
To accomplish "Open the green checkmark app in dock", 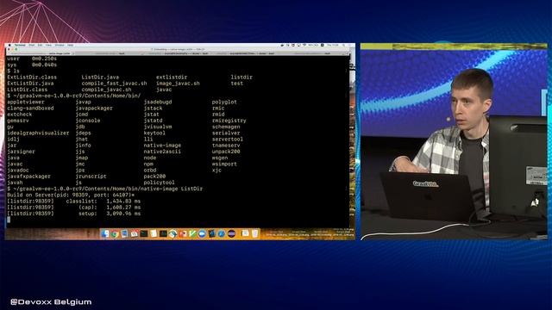I will (192, 233).
